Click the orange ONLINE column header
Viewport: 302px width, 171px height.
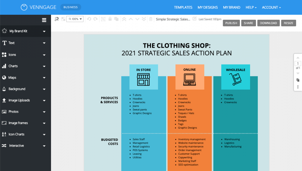[190, 70]
